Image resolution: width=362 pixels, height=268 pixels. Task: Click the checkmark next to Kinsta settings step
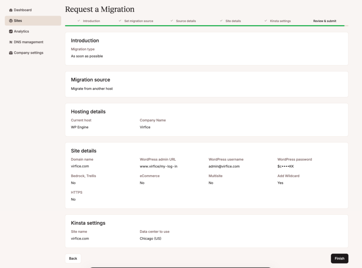click(265, 21)
